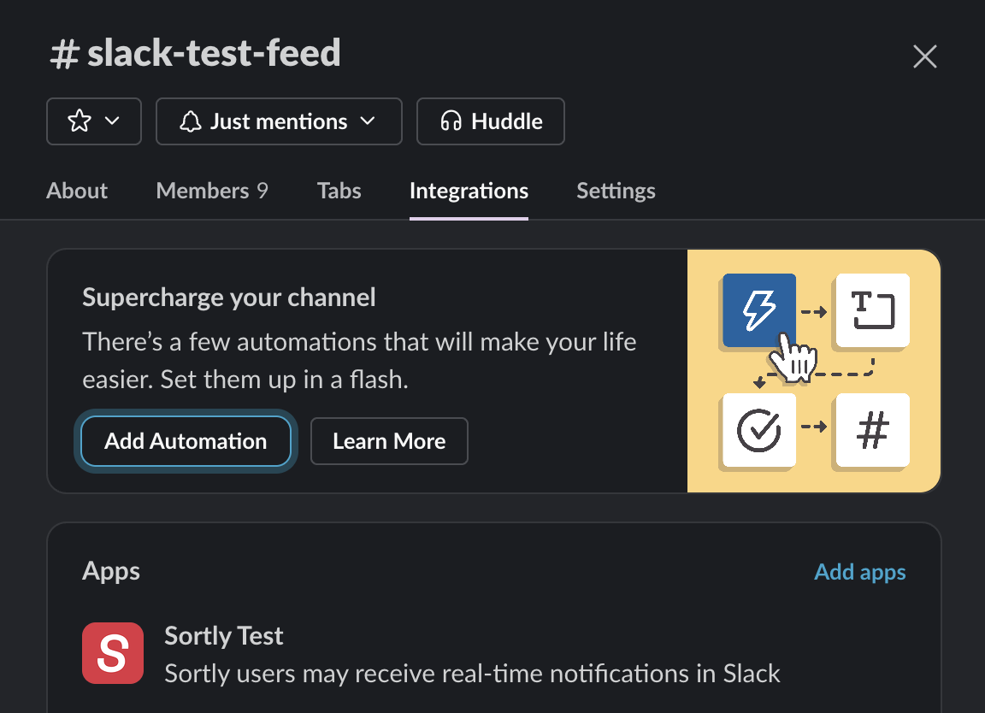Select the Integrations tab
The height and width of the screenshot is (713, 985).
click(x=469, y=191)
